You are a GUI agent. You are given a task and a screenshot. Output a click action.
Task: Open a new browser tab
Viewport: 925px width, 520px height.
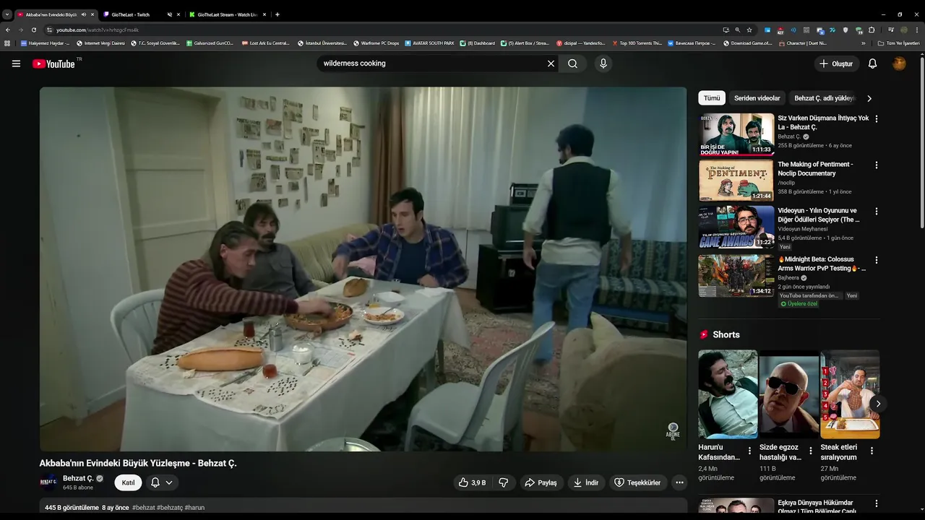277,14
